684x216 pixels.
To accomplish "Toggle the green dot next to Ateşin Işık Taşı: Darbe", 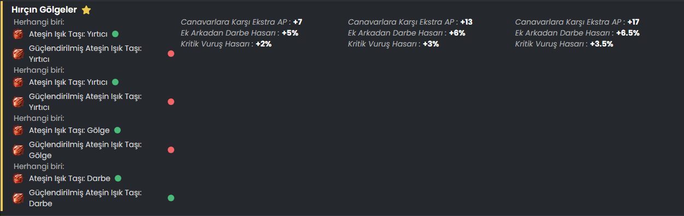I will [118, 178].
